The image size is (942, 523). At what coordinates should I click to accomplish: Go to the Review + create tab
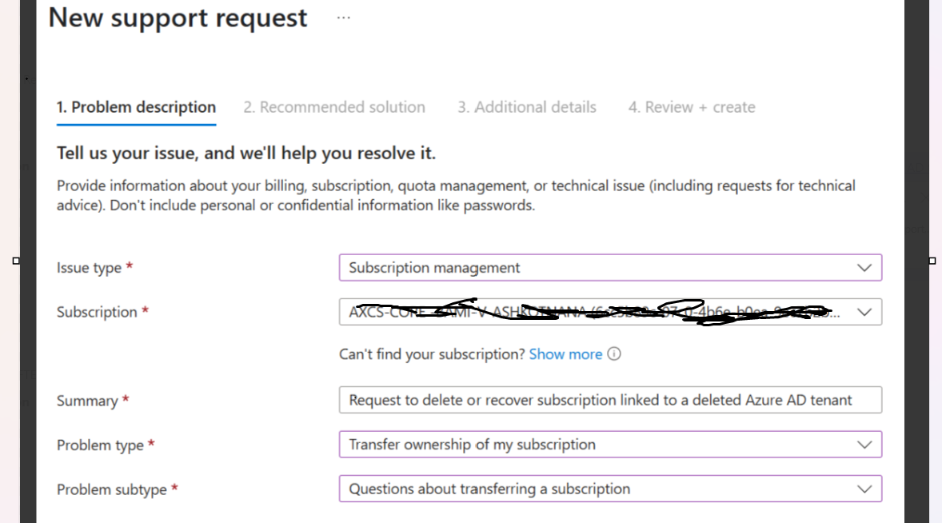click(691, 106)
